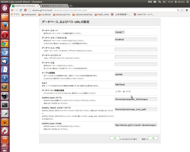Click the green back arrow button
The image size is (190, 152).
coord(115,138)
